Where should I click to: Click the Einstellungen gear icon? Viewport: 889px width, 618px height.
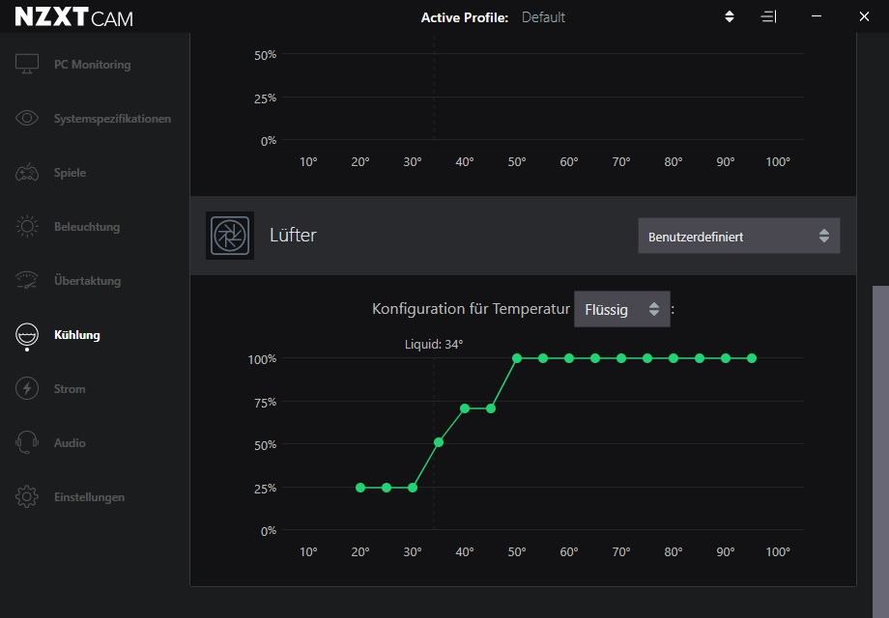(x=27, y=496)
